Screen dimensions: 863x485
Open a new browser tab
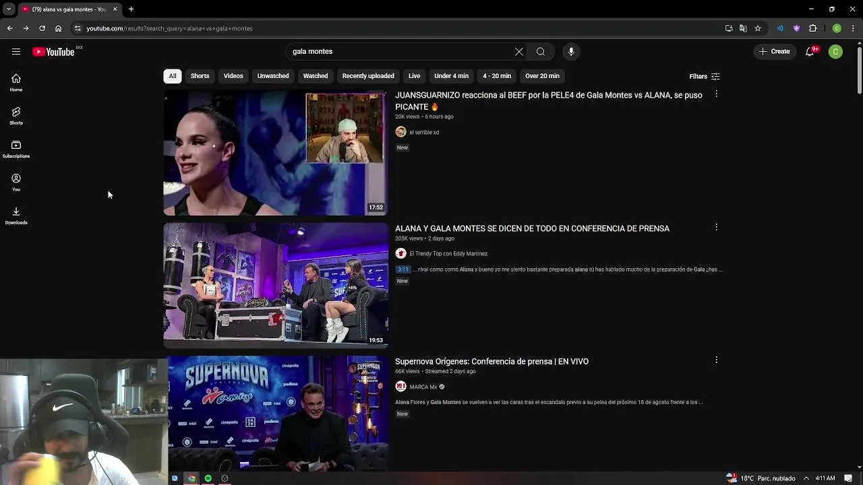[131, 9]
